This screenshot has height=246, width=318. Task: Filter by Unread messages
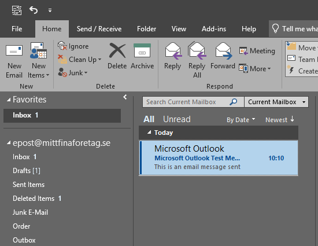click(x=177, y=119)
